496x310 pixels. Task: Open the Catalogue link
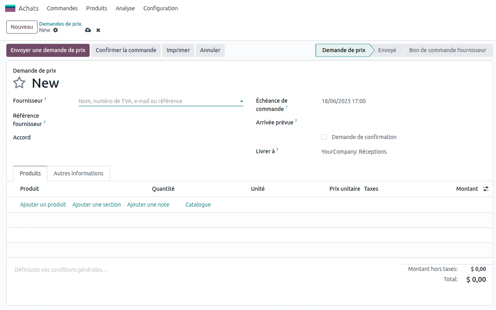click(x=198, y=205)
